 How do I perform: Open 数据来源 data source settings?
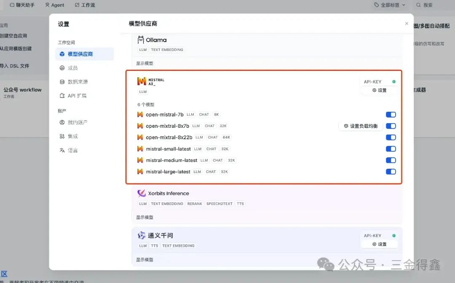tap(78, 82)
